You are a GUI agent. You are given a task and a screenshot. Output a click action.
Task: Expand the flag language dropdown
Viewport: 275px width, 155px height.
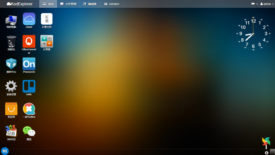point(255,4)
